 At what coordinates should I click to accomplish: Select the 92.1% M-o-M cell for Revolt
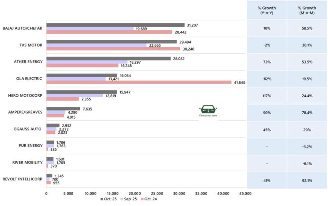coord(307,180)
